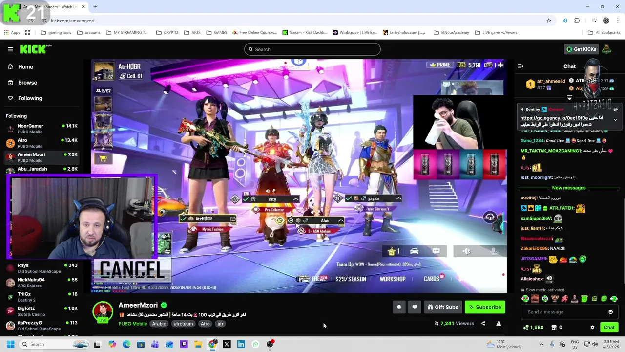
Task: Open the GAMES bookmark folder
Action: point(216,33)
